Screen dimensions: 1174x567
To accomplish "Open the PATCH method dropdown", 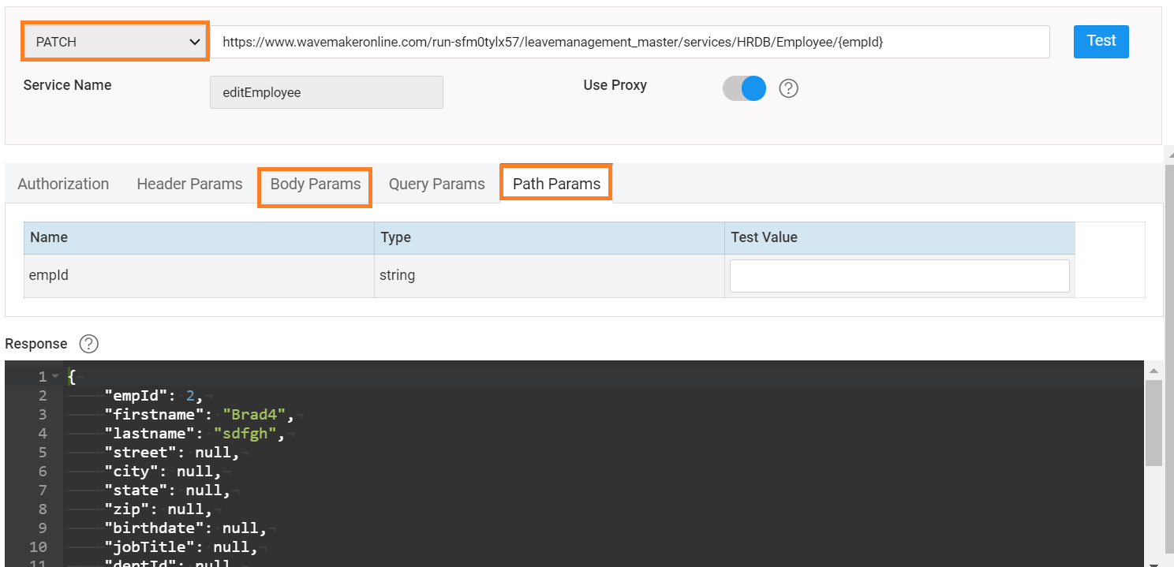I will pyautogui.click(x=116, y=42).
